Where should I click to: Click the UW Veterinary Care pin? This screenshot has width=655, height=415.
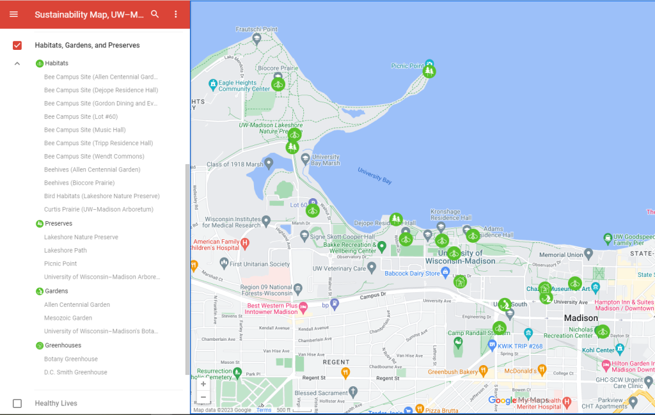pos(372,268)
